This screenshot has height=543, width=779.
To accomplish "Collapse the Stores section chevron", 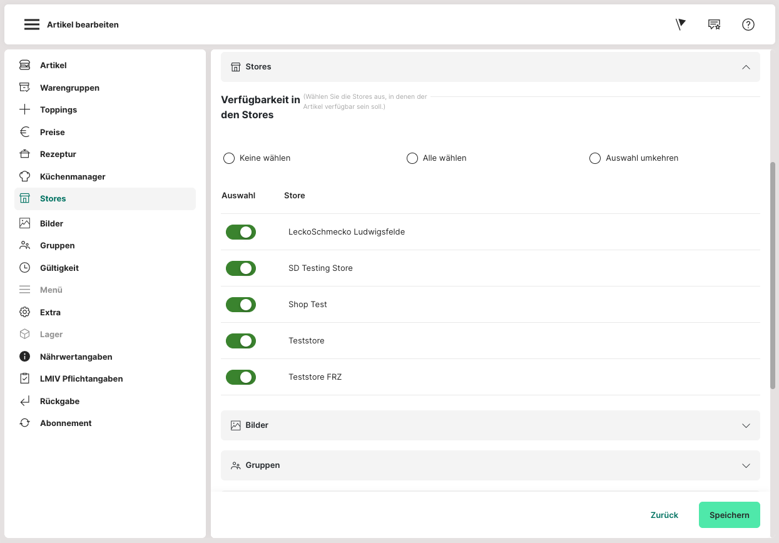I will click(x=746, y=67).
